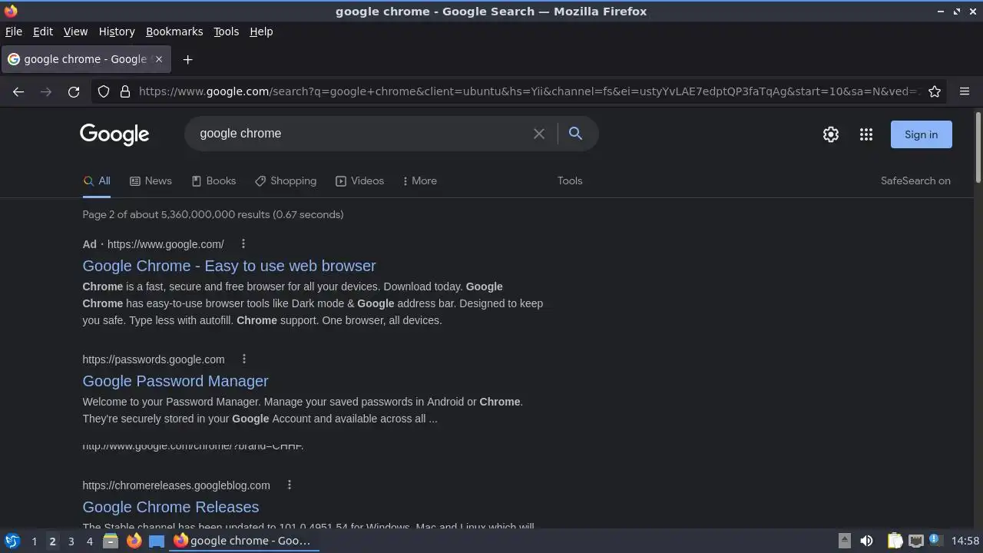This screenshot has height=553, width=983.
Task: Open Google quick settings gear
Action: click(831, 134)
